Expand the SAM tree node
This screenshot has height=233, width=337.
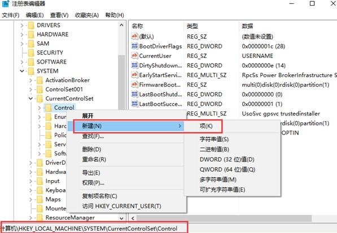pos(22,43)
